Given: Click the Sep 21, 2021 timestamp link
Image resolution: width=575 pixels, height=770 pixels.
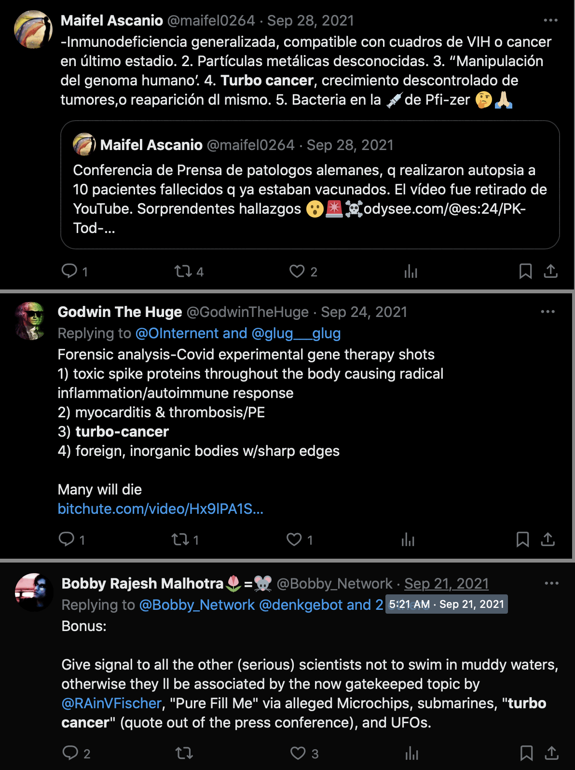Looking at the screenshot, I should tap(446, 583).
